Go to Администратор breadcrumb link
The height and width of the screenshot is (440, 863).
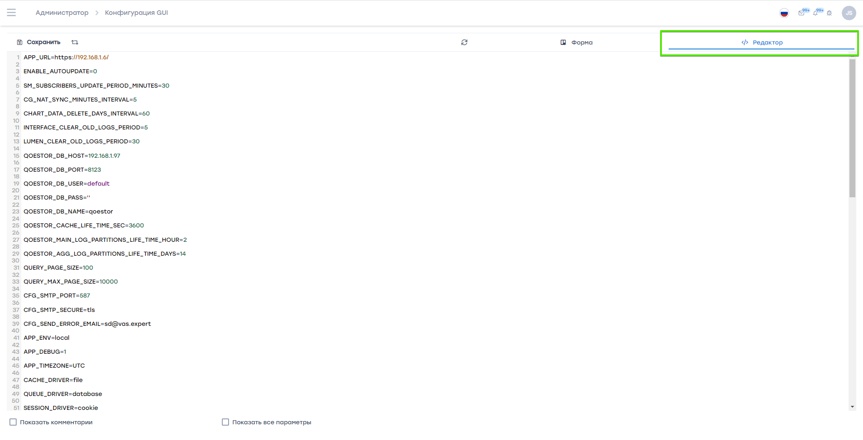(62, 13)
